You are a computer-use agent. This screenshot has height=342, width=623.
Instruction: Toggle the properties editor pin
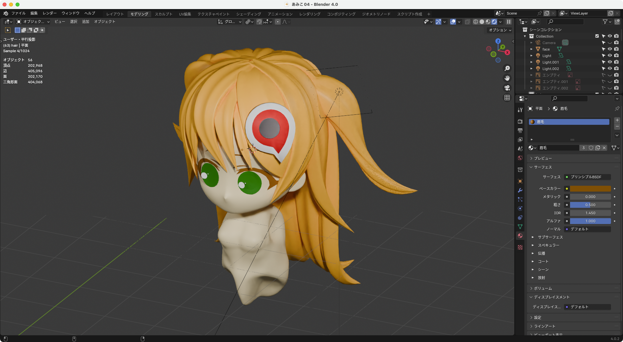617,109
